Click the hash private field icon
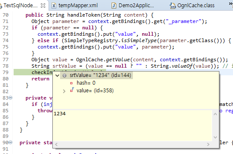This screenshot has height=154, width=233. 71,83
